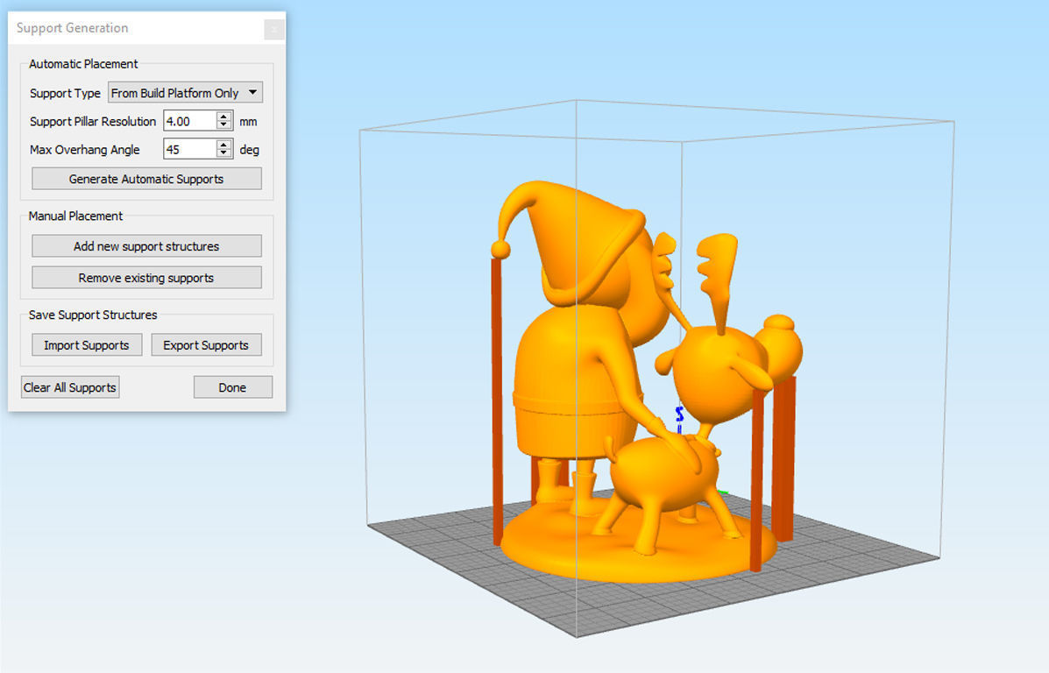Increase Max Overhang Angle with up arrow
Screen dimensions: 1049x673
(x=224, y=145)
